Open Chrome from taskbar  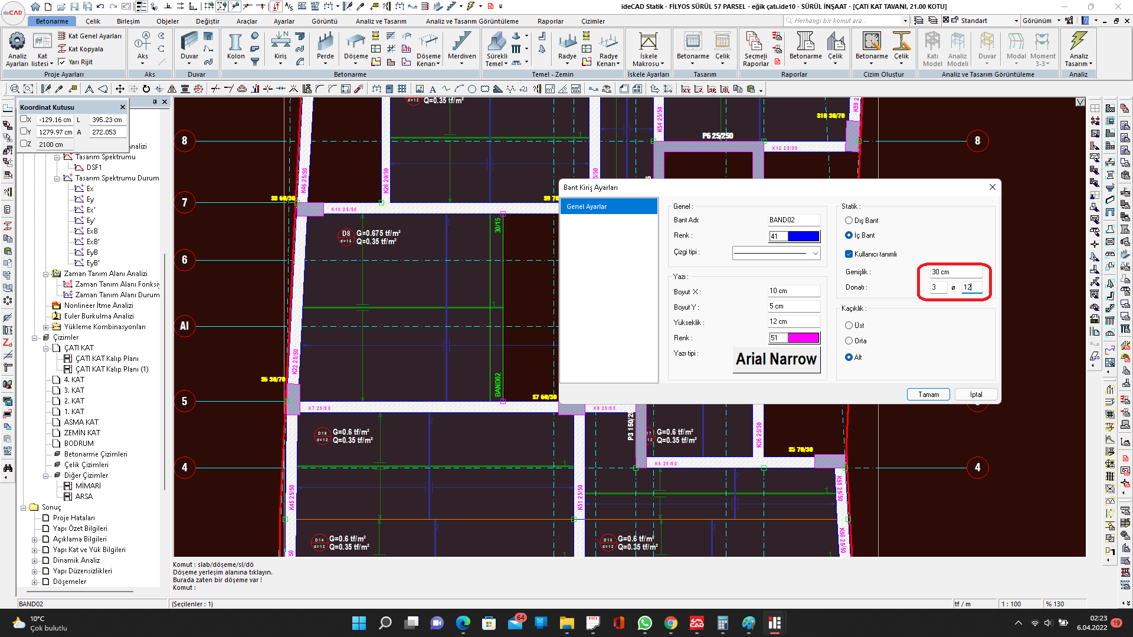point(670,623)
